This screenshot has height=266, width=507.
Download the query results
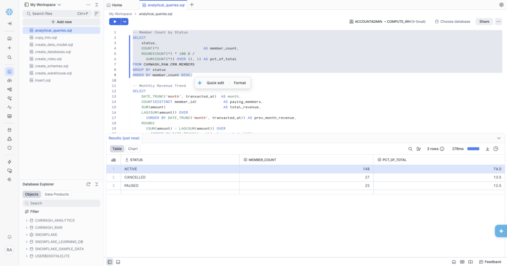(487, 149)
